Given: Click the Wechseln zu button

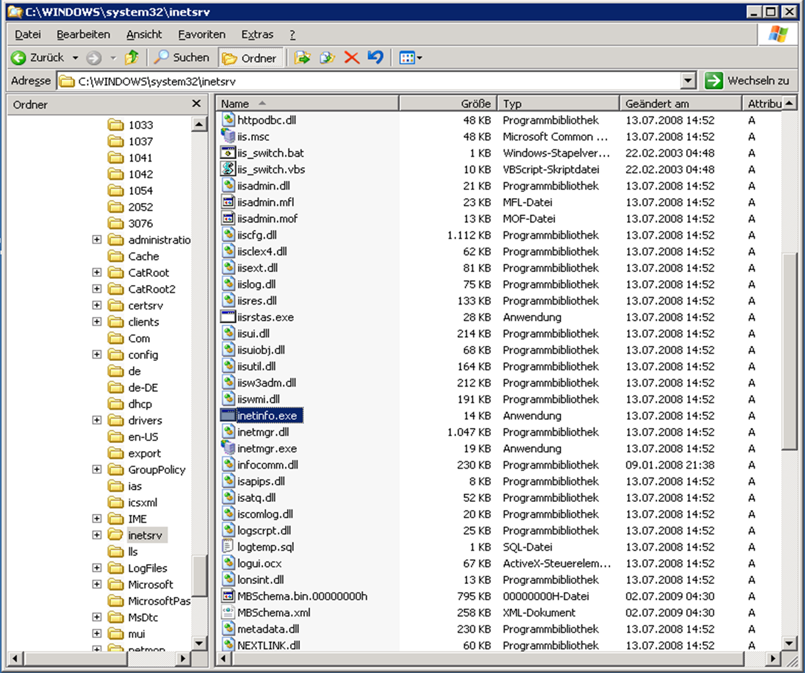Looking at the screenshot, I should point(747,81).
